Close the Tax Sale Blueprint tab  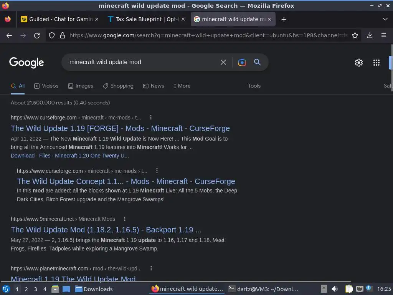click(x=183, y=19)
